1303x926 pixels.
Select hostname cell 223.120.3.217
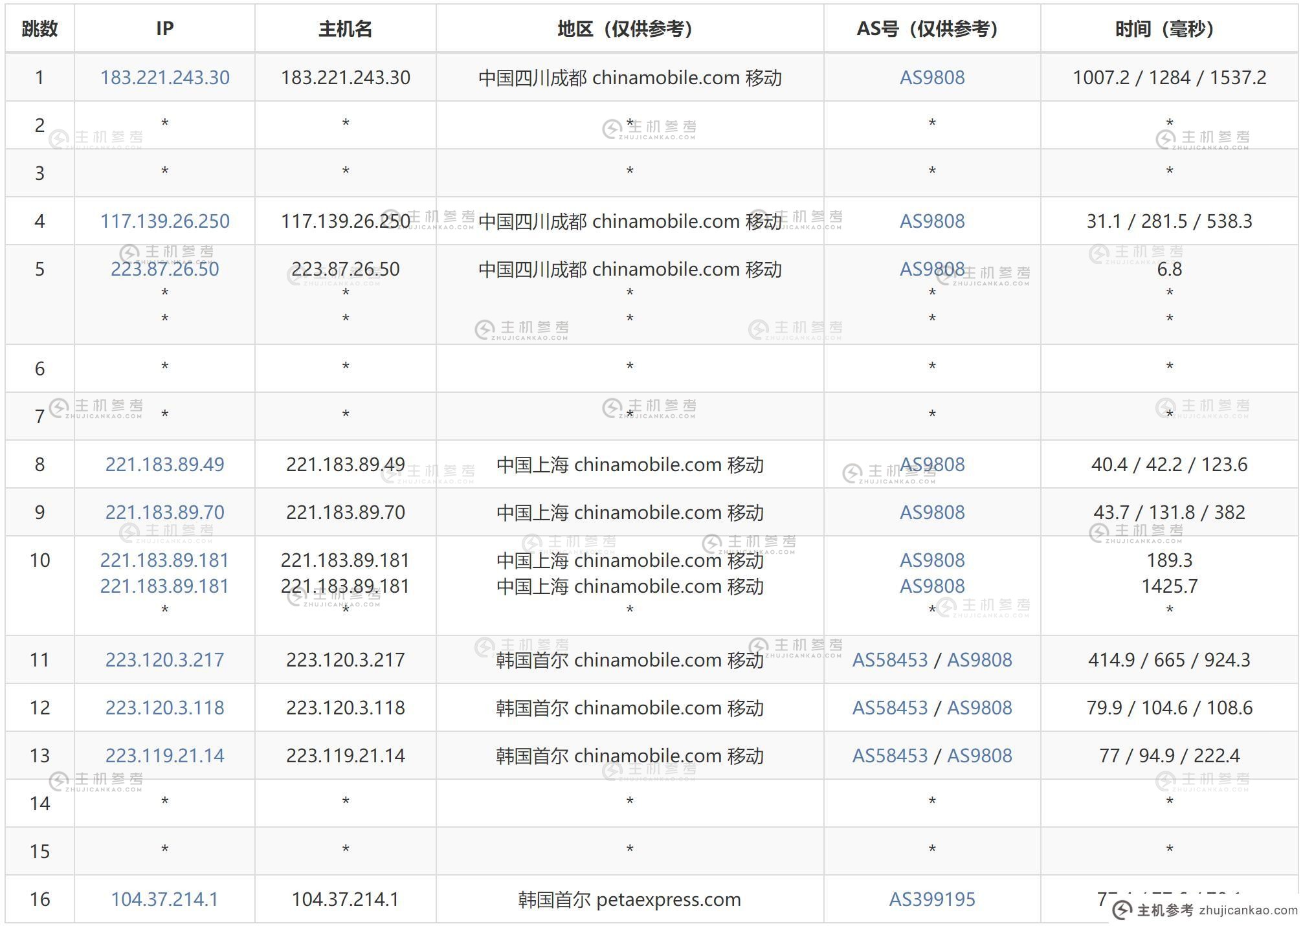click(345, 660)
